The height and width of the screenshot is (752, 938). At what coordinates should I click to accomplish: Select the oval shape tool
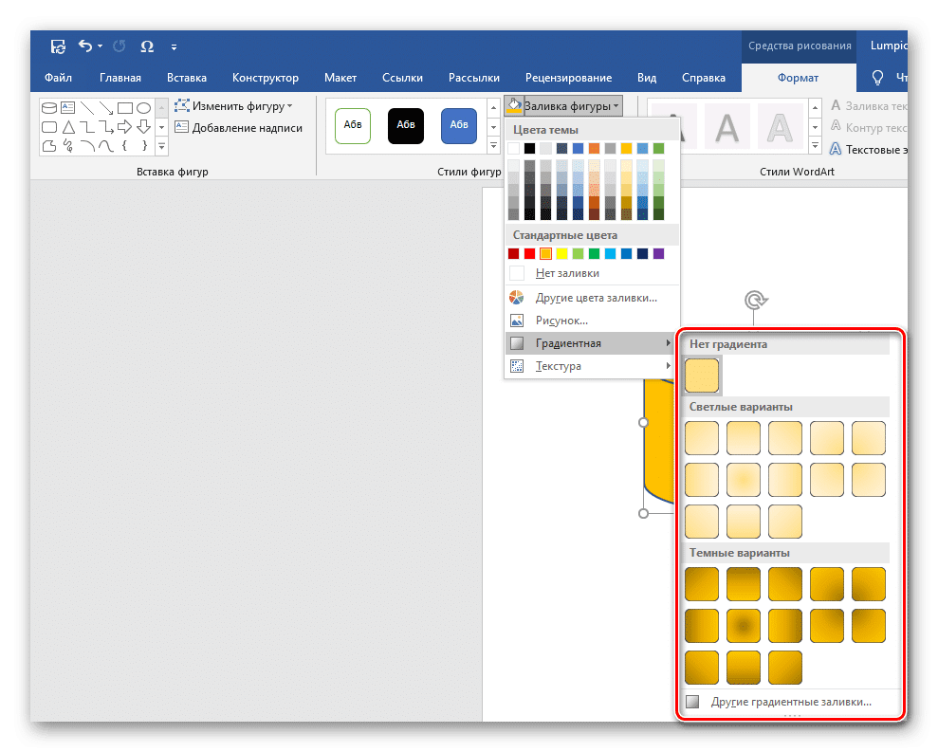[x=143, y=107]
